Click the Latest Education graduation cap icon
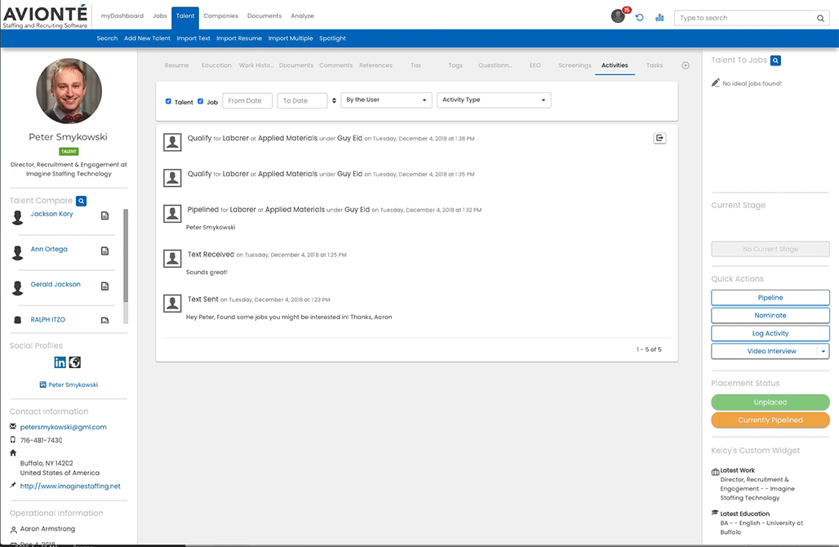This screenshot has width=839, height=547. point(716,513)
